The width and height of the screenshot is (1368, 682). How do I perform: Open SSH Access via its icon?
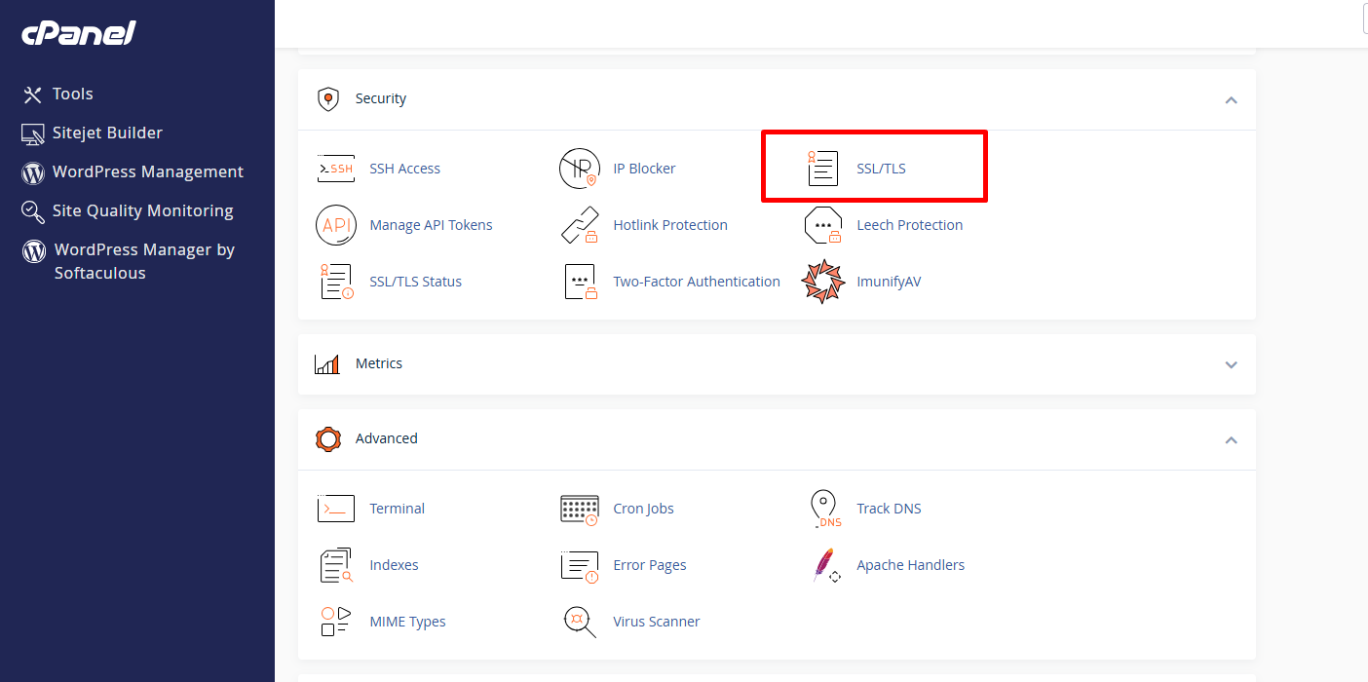(x=336, y=169)
